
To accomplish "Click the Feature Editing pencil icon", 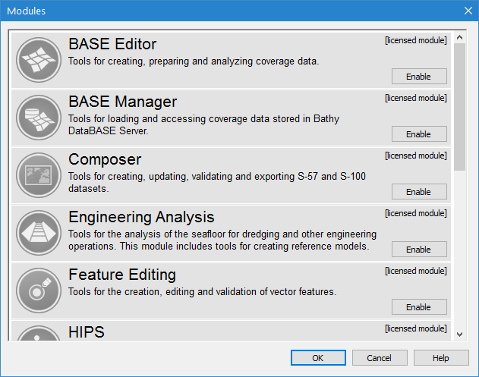I will pyautogui.click(x=38, y=291).
